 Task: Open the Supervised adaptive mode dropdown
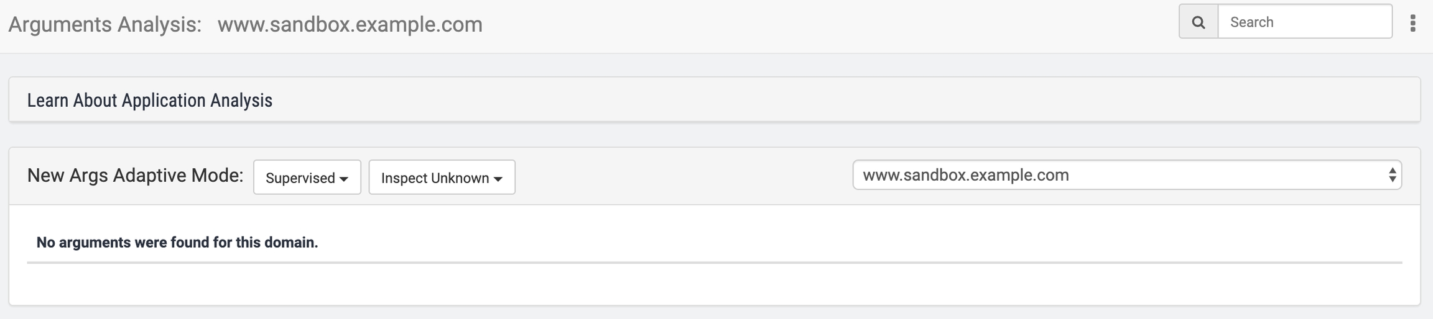(307, 177)
